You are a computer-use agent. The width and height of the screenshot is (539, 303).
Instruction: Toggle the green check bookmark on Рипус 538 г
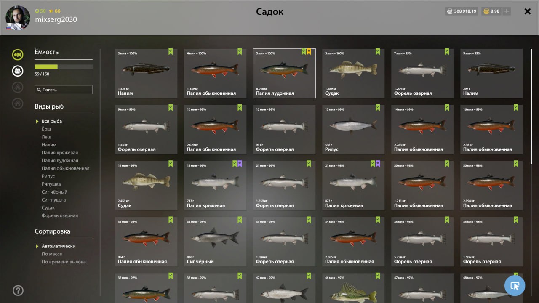[x=378, y=108]
